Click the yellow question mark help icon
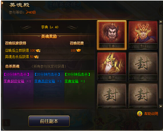 pos(140,113)
